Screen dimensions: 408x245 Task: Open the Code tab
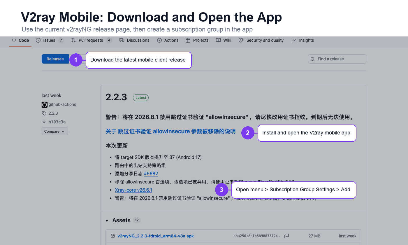coord(20,40)
